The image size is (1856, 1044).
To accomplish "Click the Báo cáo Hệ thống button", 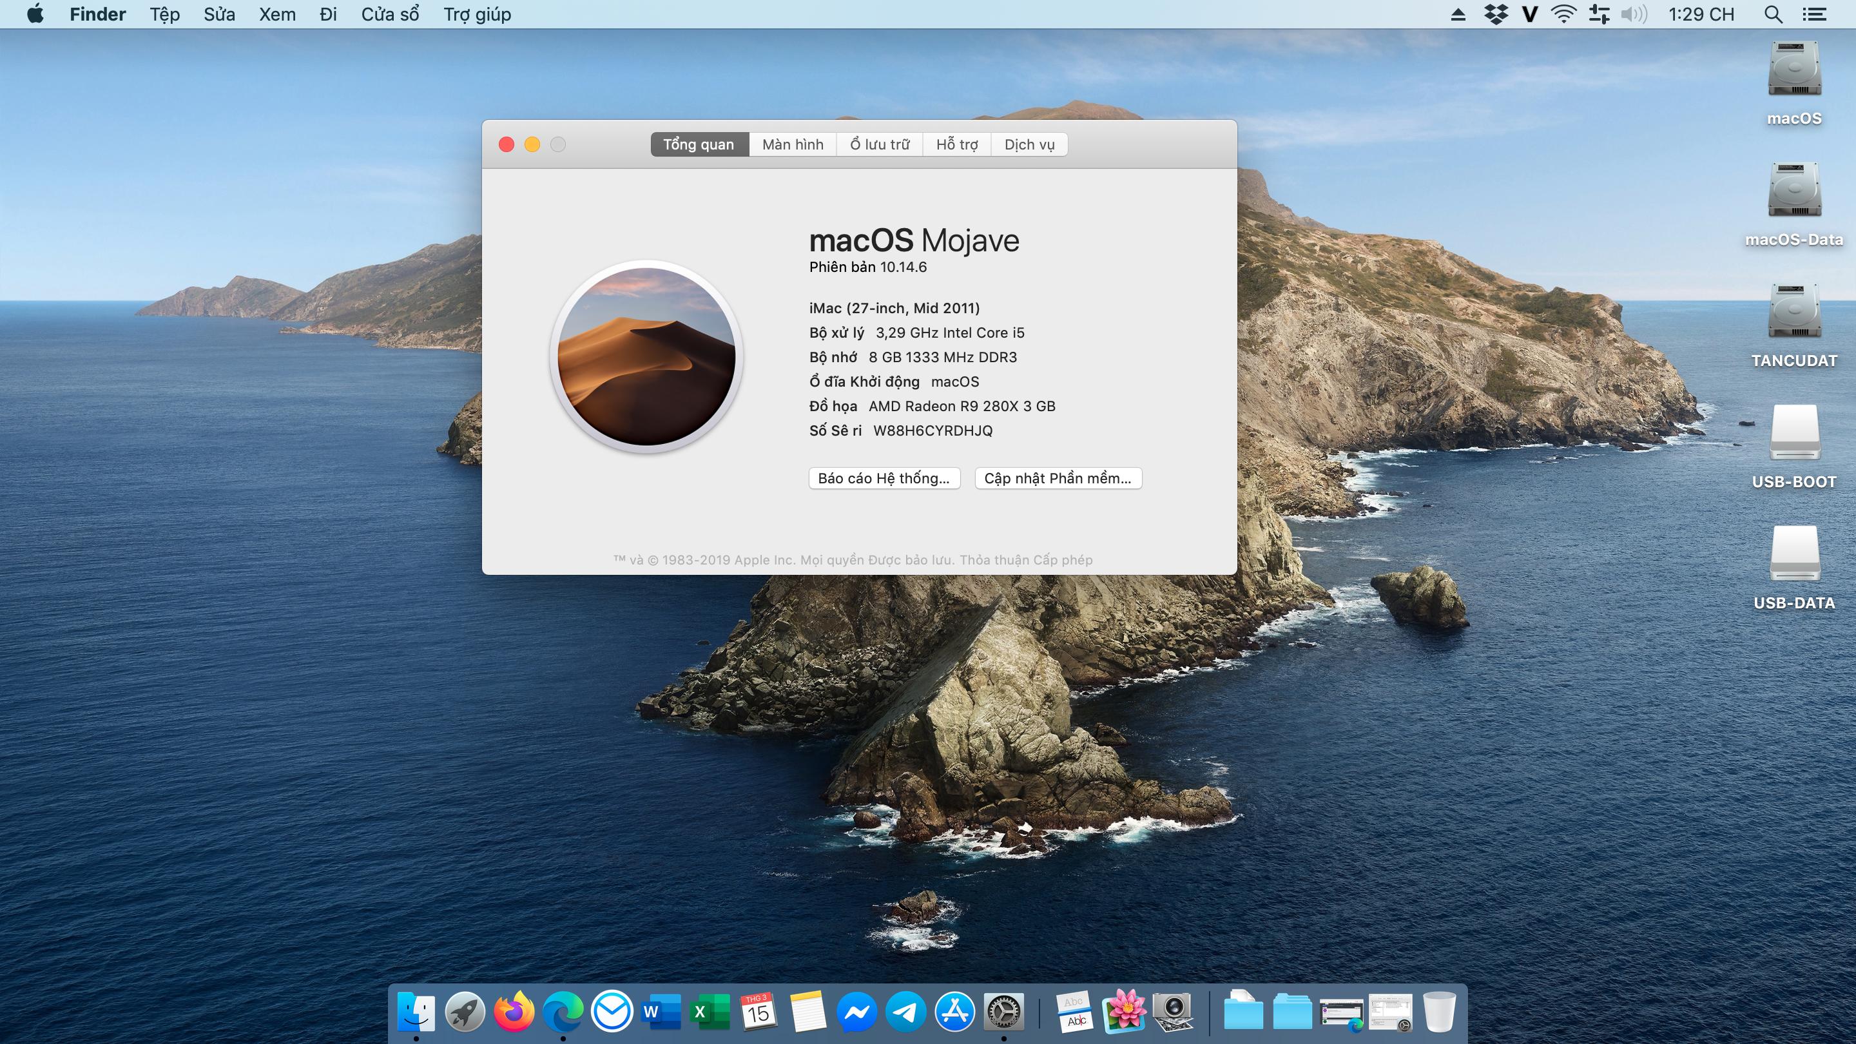I will pyautogui.click(x=884, y=478).
